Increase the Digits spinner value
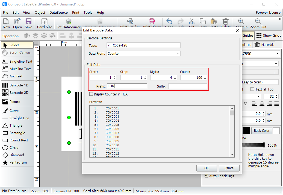 click(175, 77)
